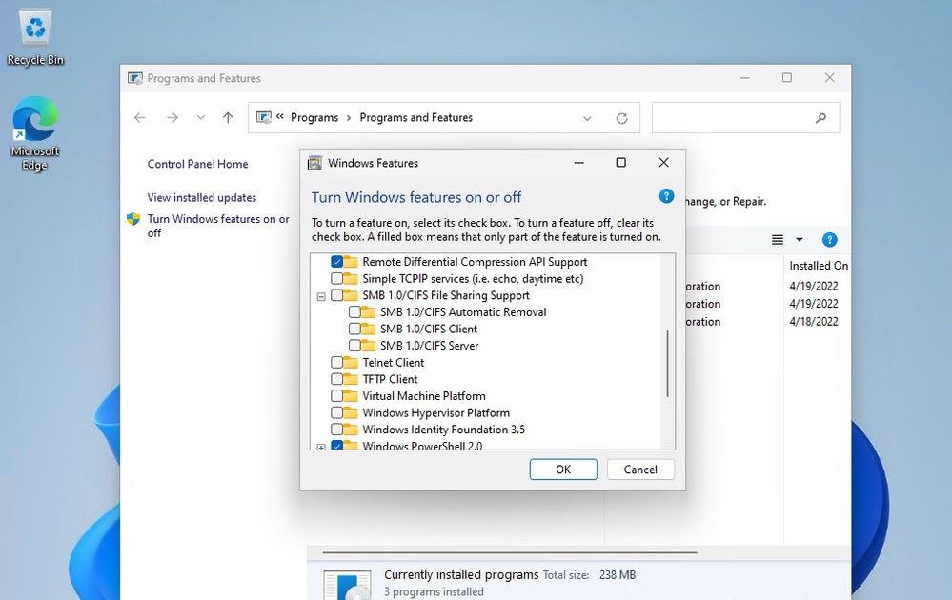Screen dimensions: 952x600
Task: Click the control panel icon in address bar
Action: point(264,118)
